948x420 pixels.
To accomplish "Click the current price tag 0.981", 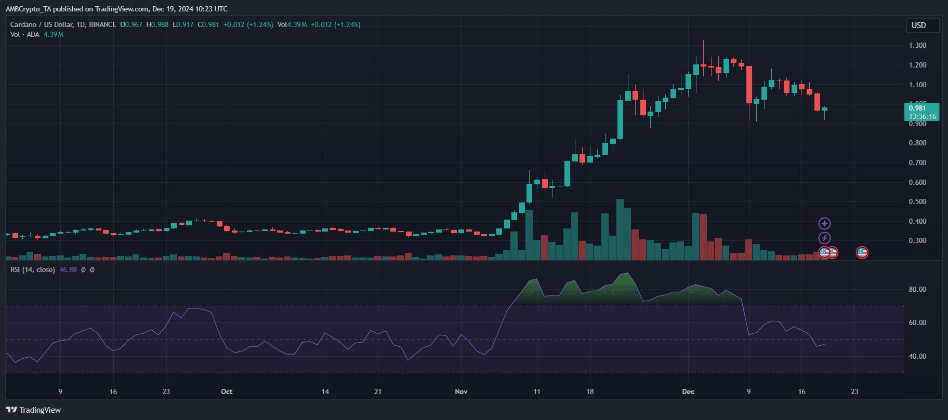I will click(921, 112).
